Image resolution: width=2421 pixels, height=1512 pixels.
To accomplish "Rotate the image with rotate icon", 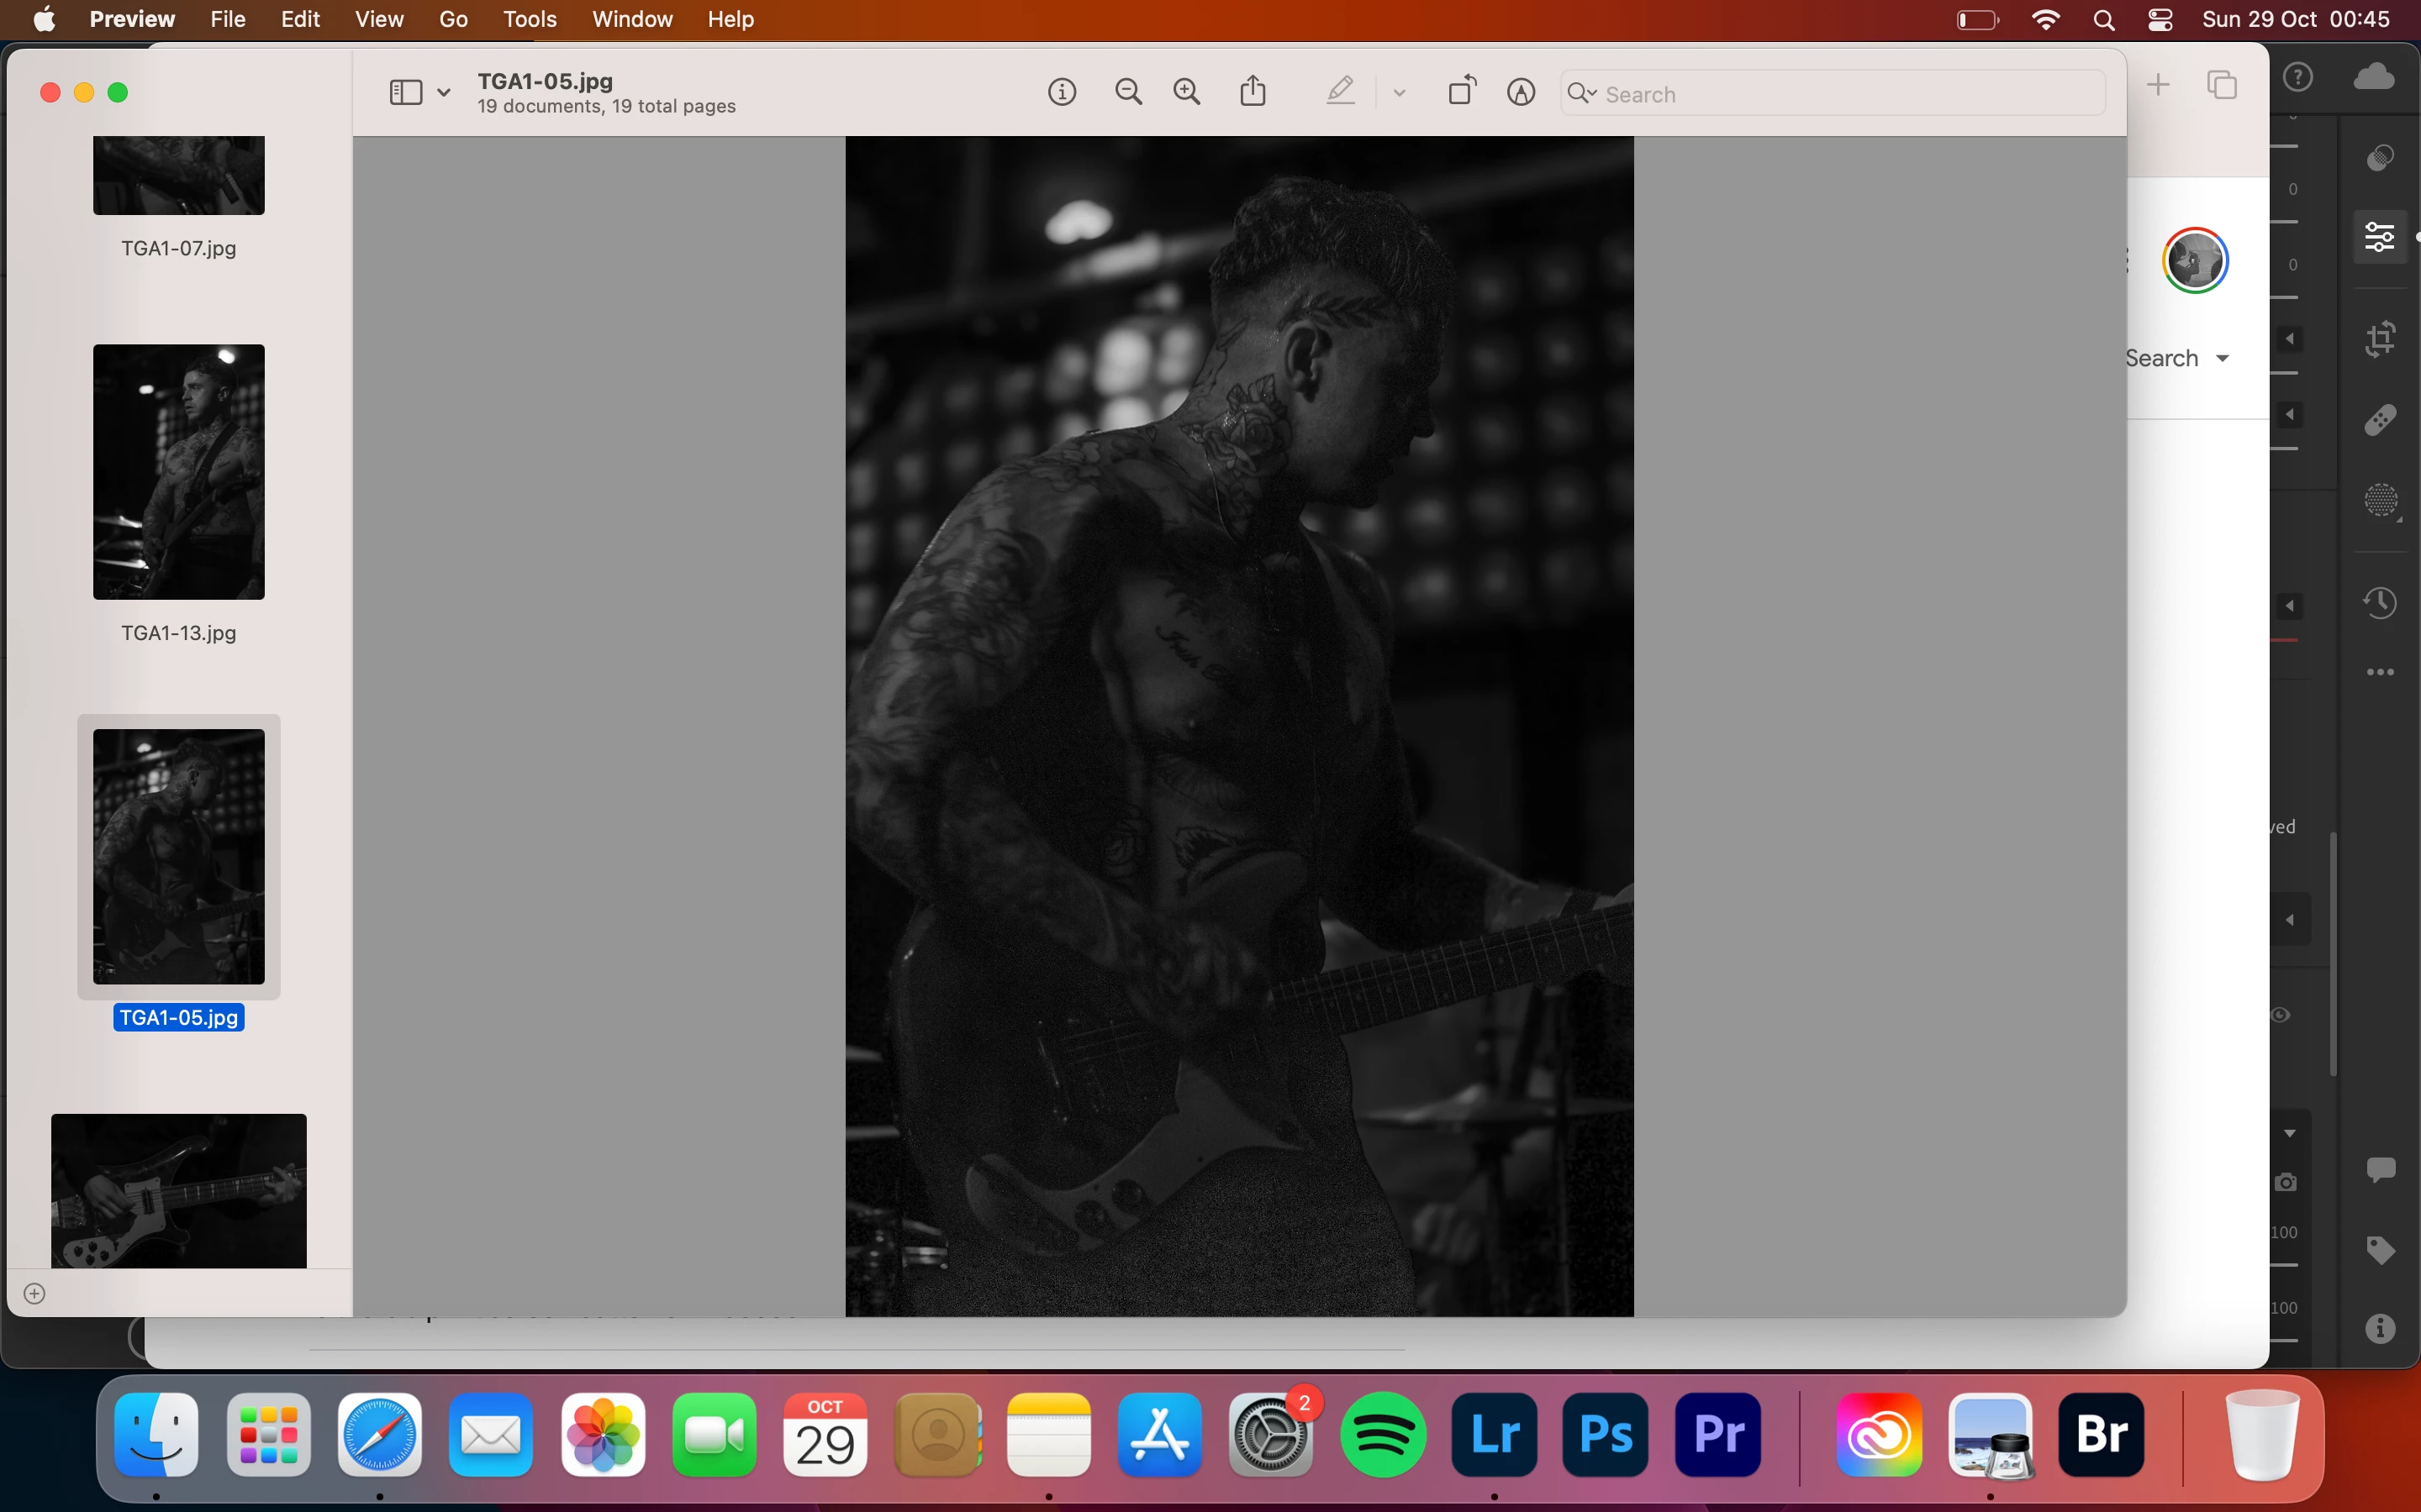I will click(1462, 91).
